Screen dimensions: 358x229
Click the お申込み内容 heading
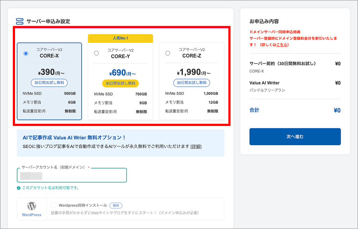(264, 21)
